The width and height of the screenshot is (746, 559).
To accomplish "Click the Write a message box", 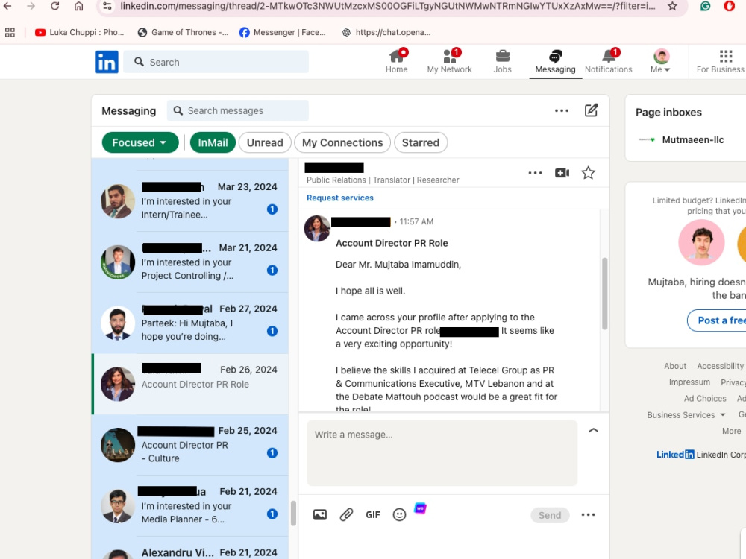I will [442, 452].
